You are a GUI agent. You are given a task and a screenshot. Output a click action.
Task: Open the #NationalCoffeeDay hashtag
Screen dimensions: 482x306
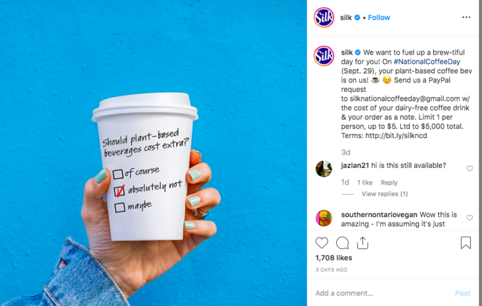[427, 62]
